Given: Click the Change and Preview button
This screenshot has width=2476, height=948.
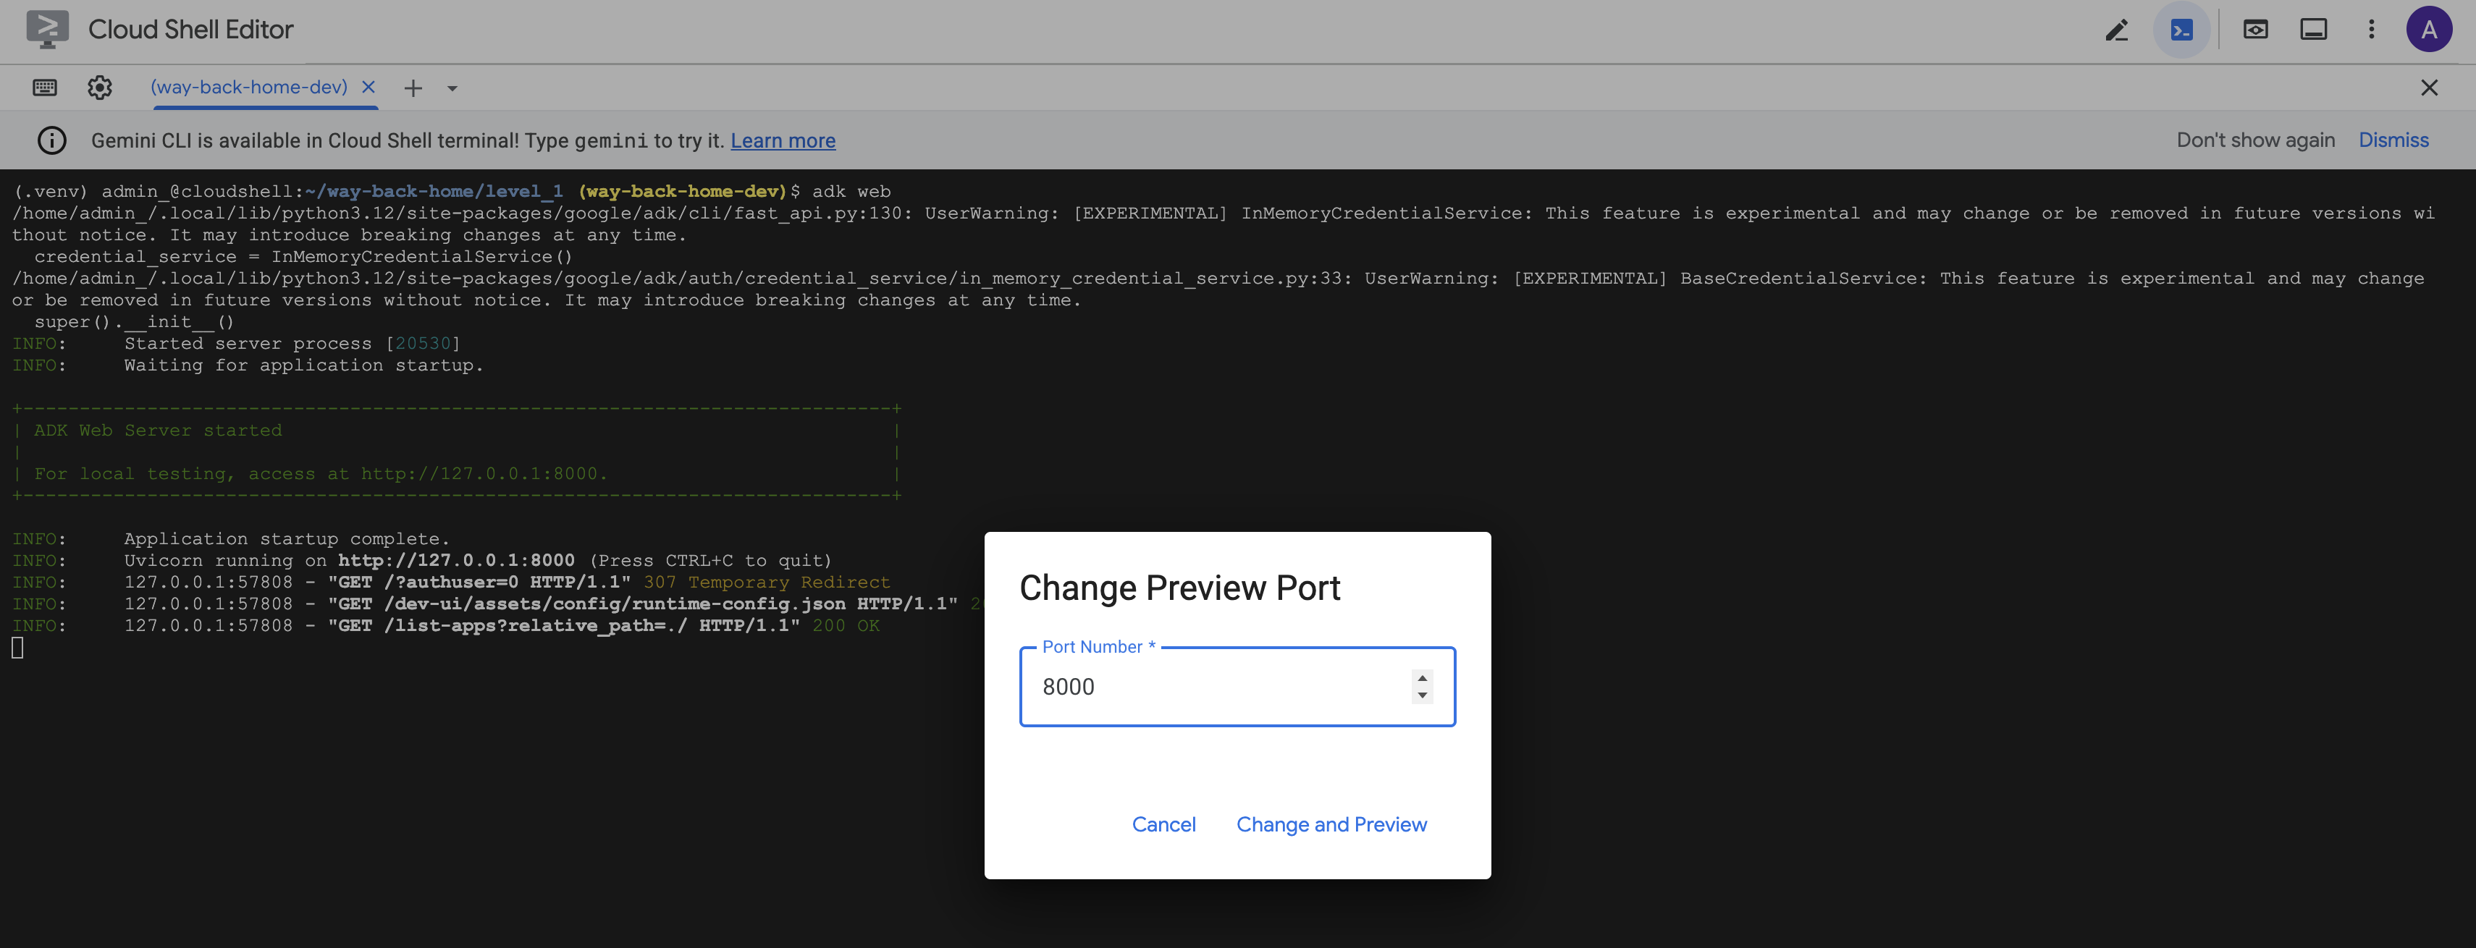Looking at the screenshot, I should click(x=1331, y=824).
